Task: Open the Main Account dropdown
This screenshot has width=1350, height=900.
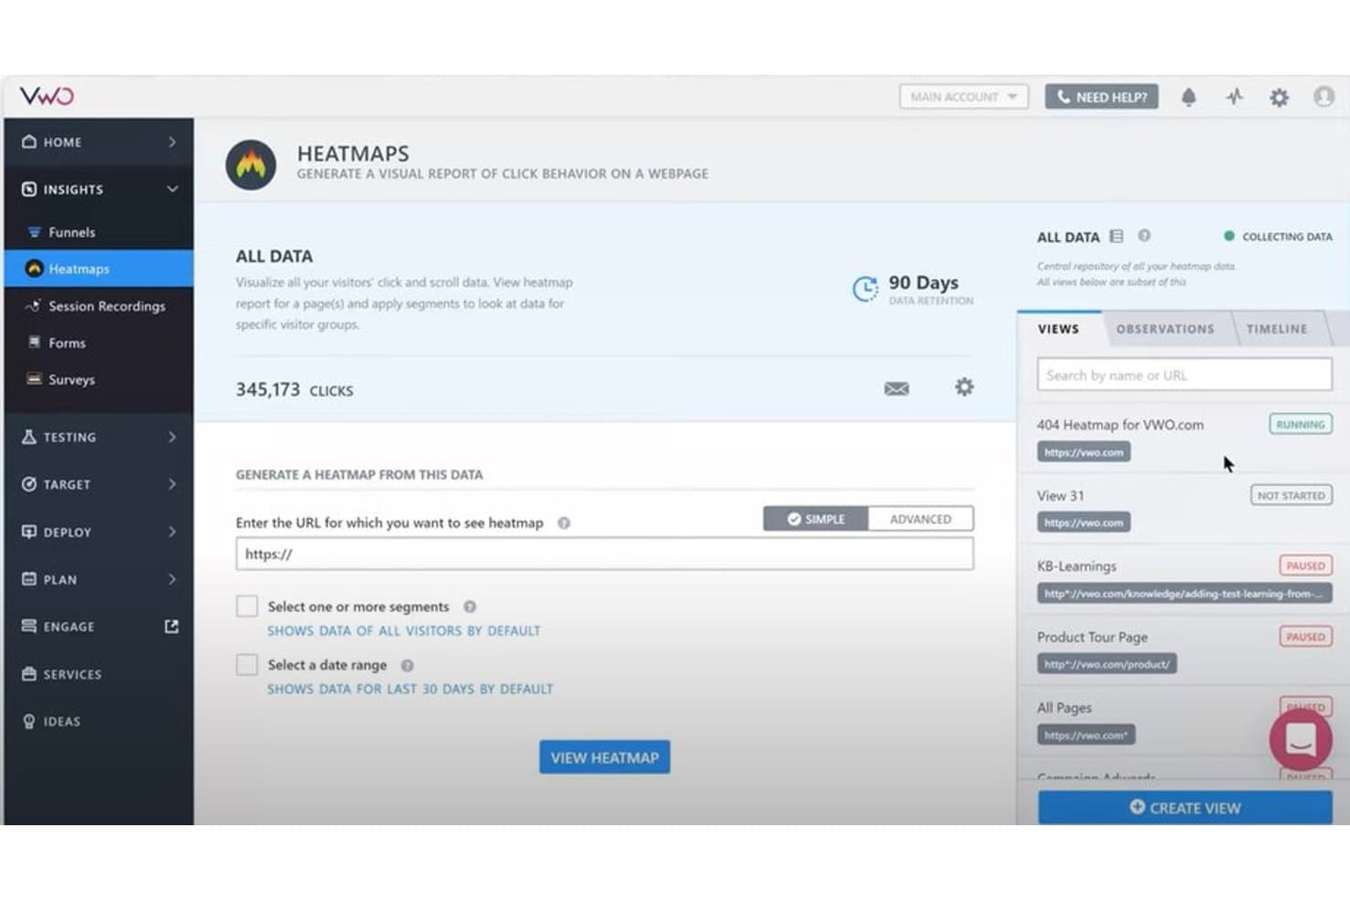Action: [963, 97]
